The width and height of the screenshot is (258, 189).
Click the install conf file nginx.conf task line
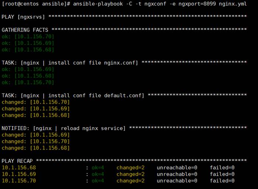tap(124, 63)
